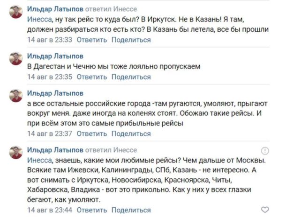Open Ильдар Латыпов's profile from the first comment

(x=55, y=9)
